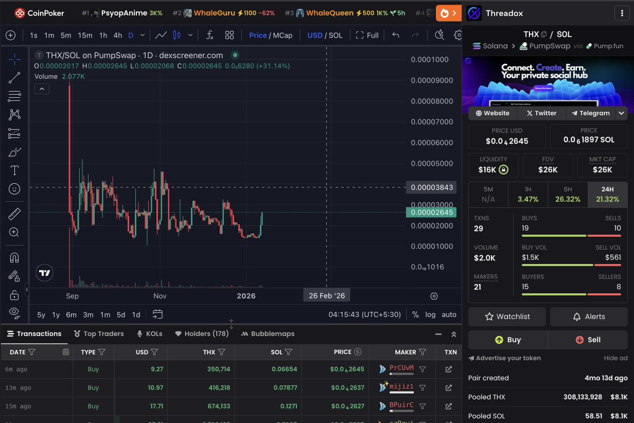
Task: Open the quick search icon in chart toolbar
Action: click(440, 35)
